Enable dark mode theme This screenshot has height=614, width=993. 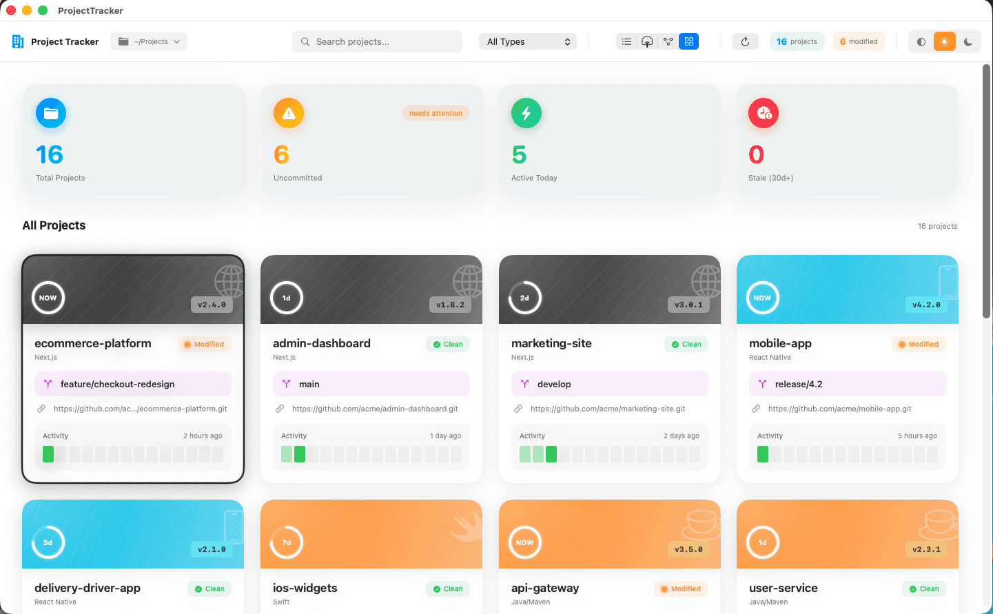tap(969, 41)
